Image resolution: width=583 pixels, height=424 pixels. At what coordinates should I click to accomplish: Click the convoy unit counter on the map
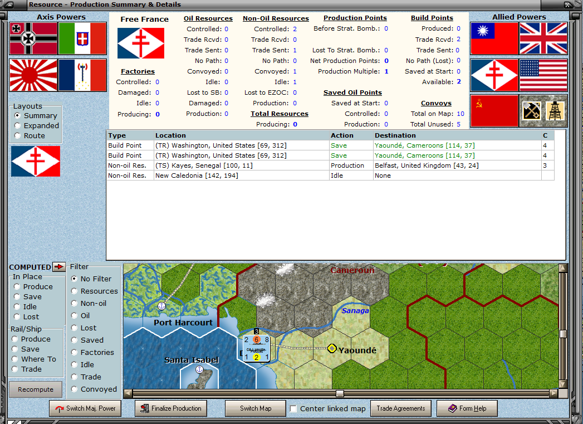[256, 348]
